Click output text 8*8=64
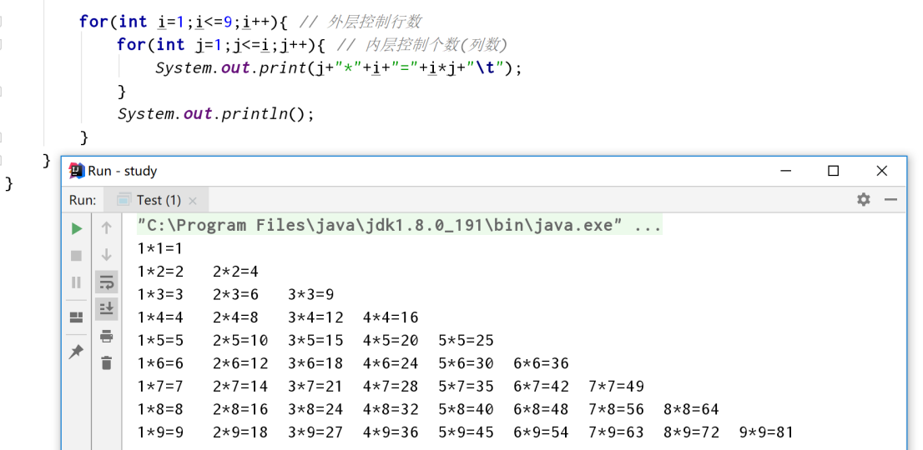Viewport: 923px width, 450px height. pyautogui.click(x=692, y=409)
